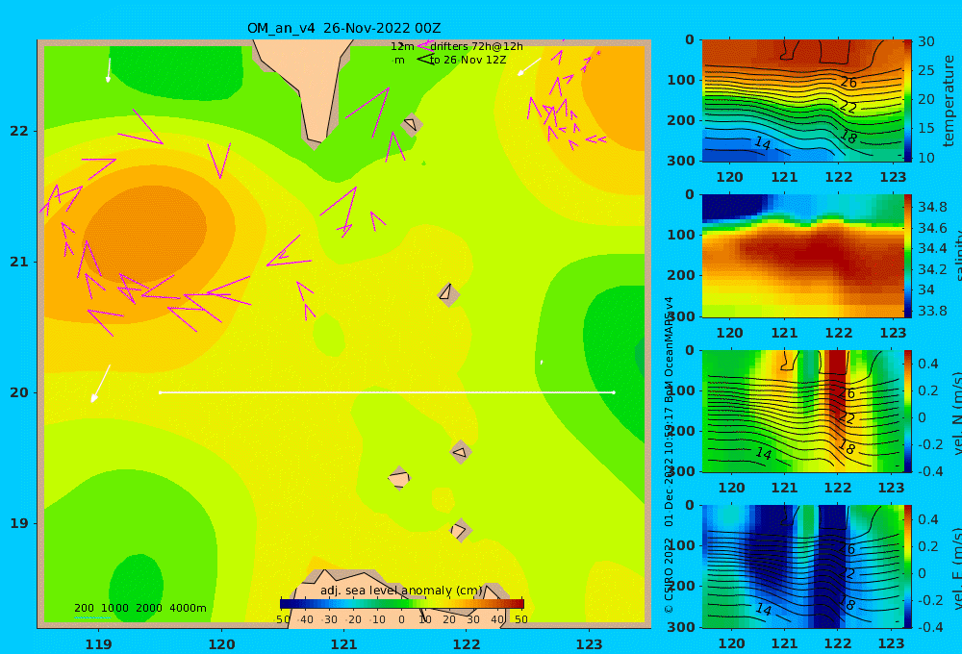Click the 33.8 tick on salinity color bar
962x654 pixels.
point(932,311)
